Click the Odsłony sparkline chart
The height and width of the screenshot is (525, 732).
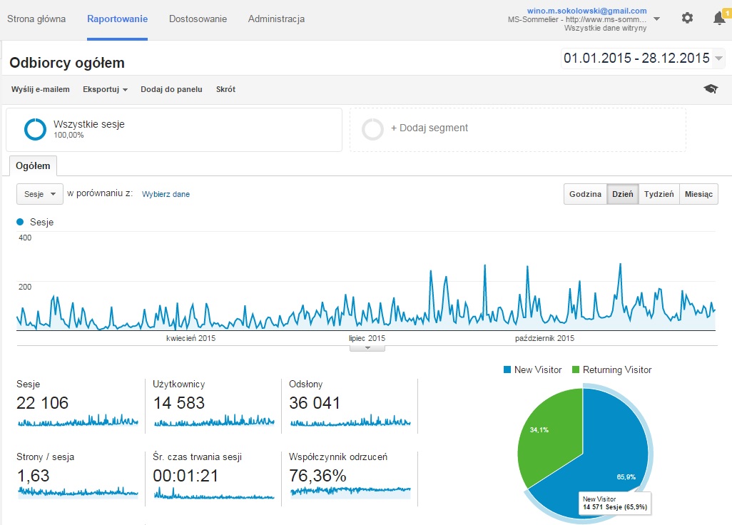click(x=350, y=422)
